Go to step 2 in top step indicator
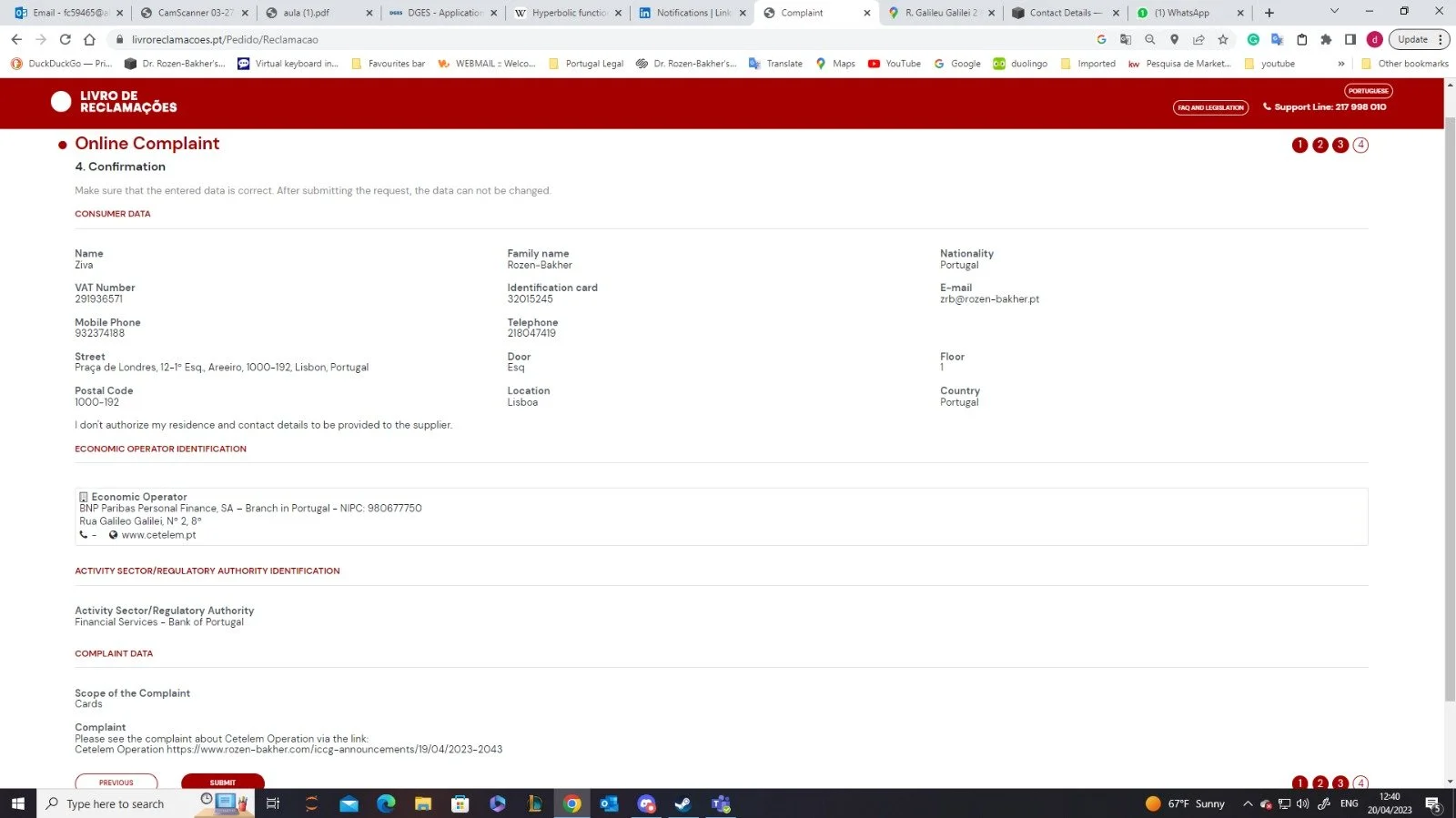 pos(1320,145)
